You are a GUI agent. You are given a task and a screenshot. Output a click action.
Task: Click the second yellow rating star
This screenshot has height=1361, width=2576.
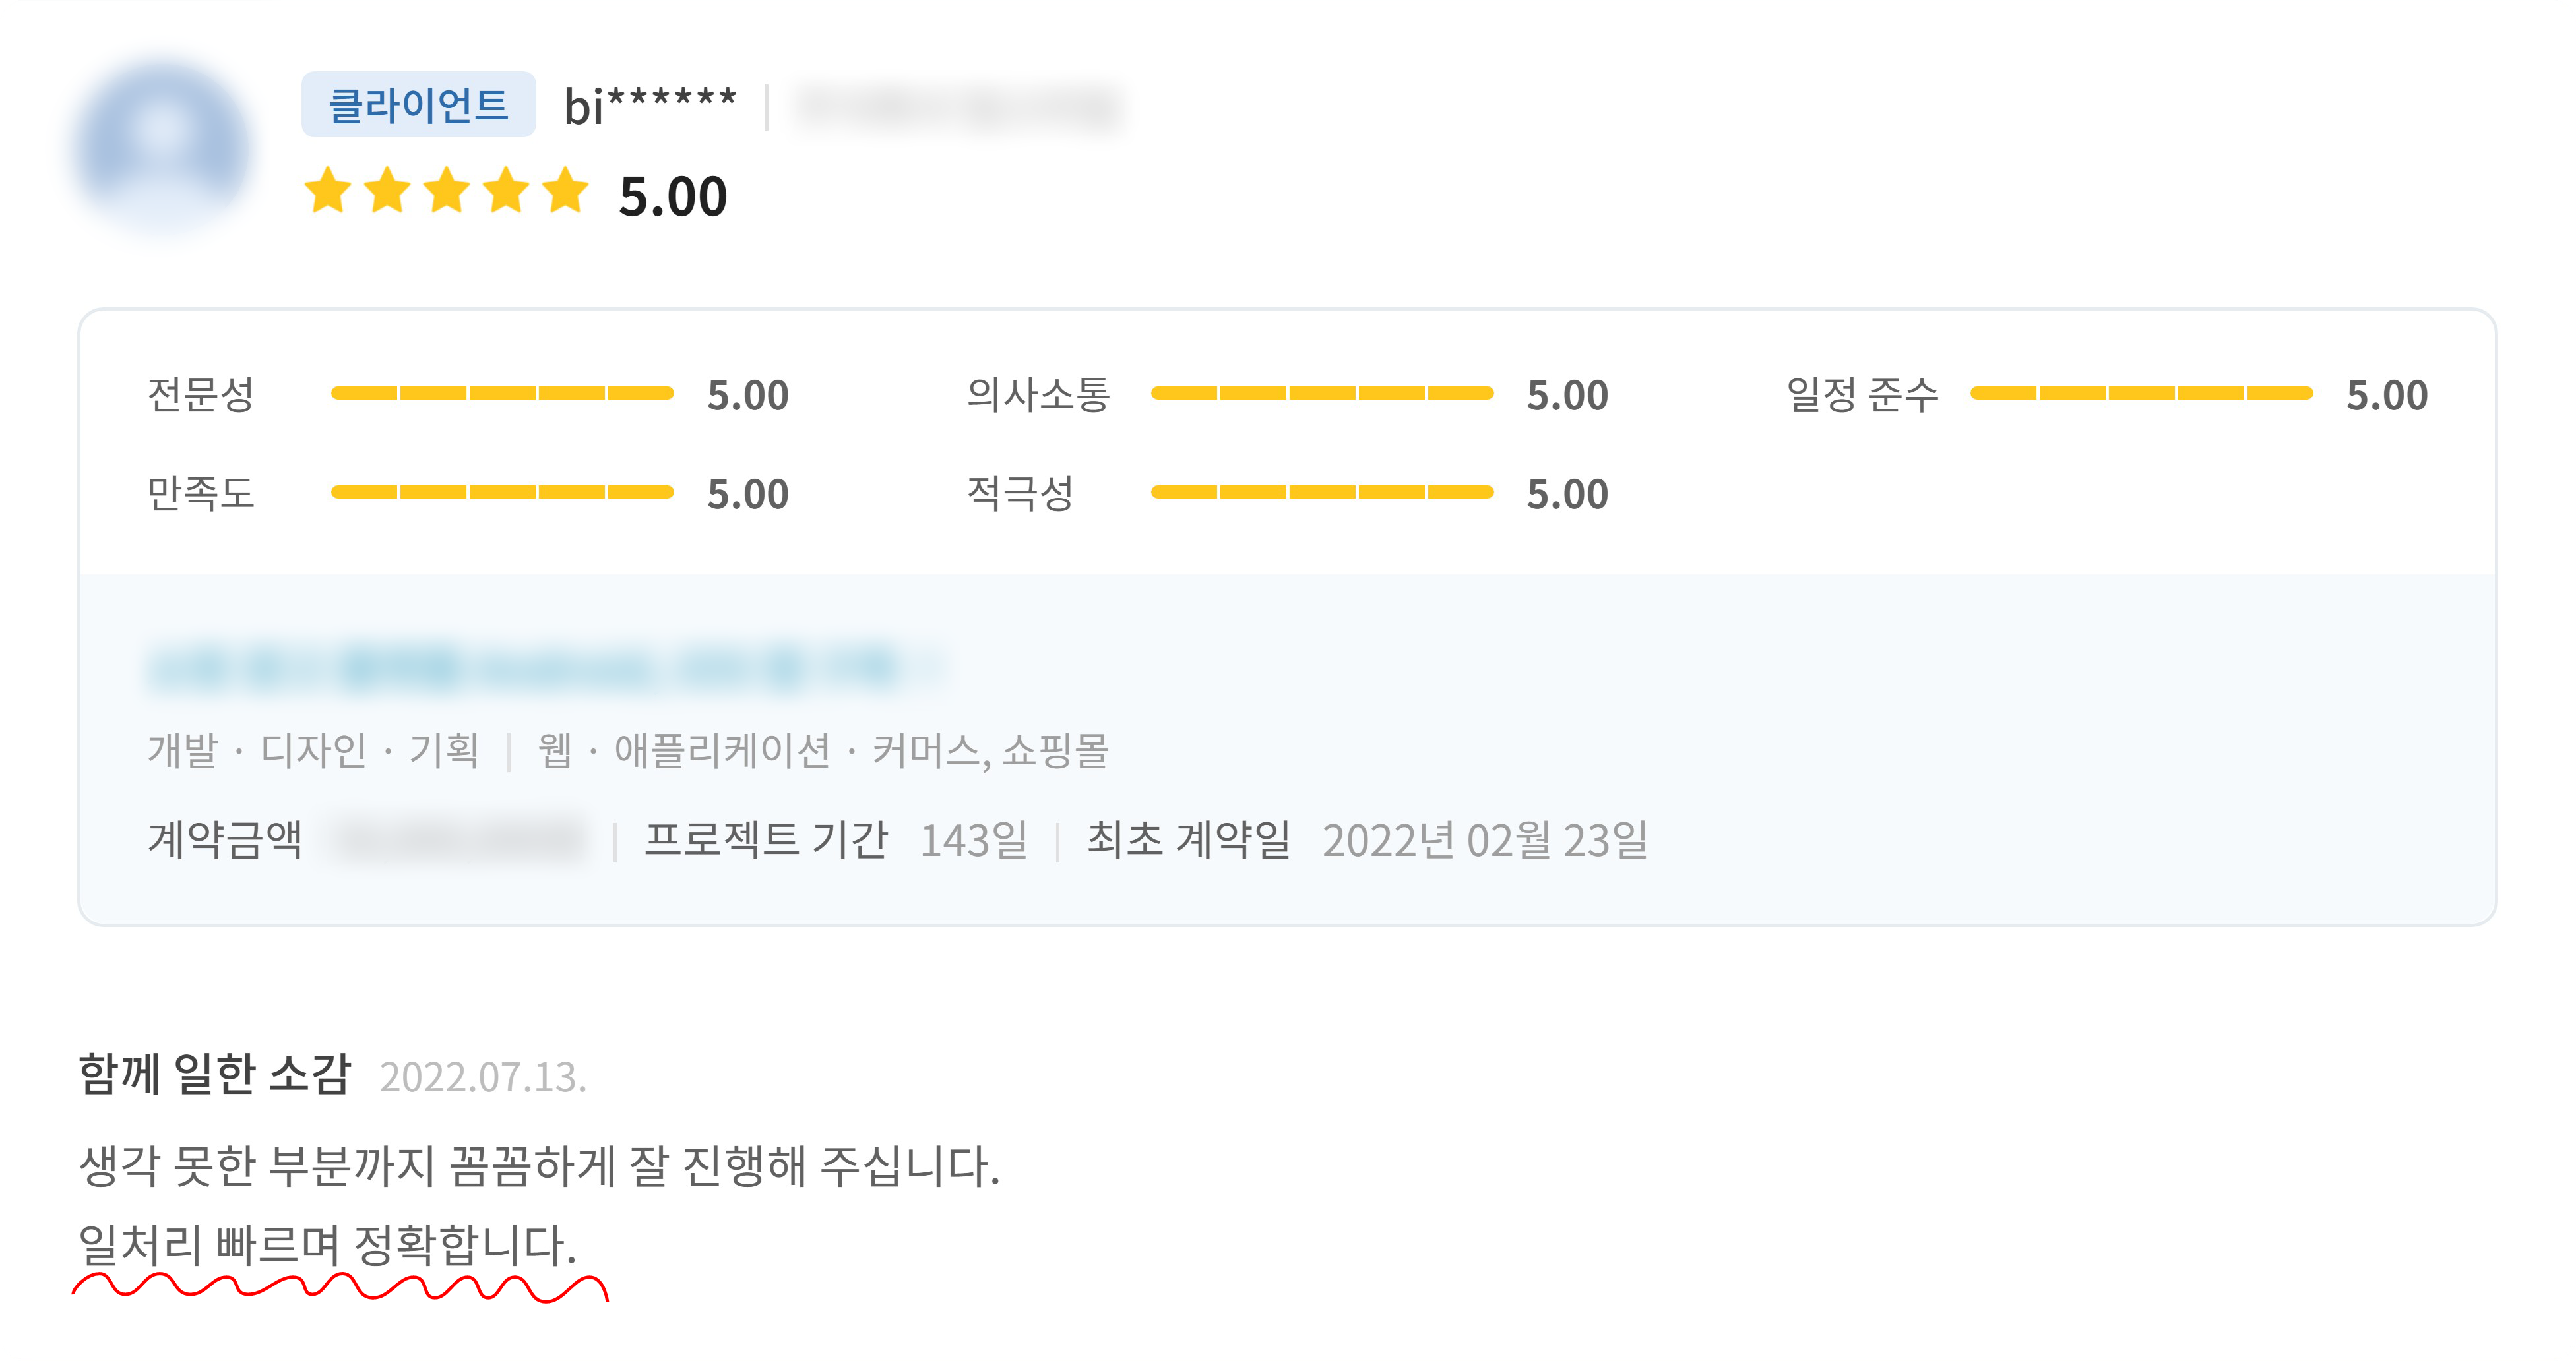tap(387, 191)
